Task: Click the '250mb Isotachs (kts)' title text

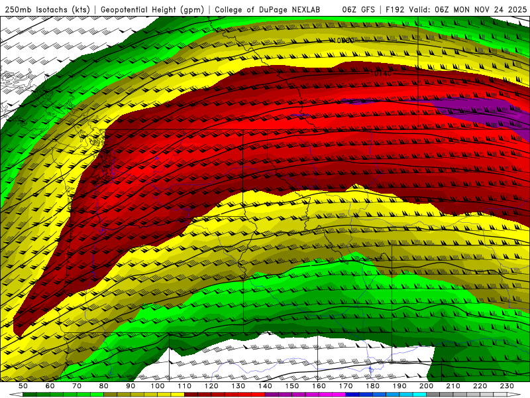Action: coord(48,10)
